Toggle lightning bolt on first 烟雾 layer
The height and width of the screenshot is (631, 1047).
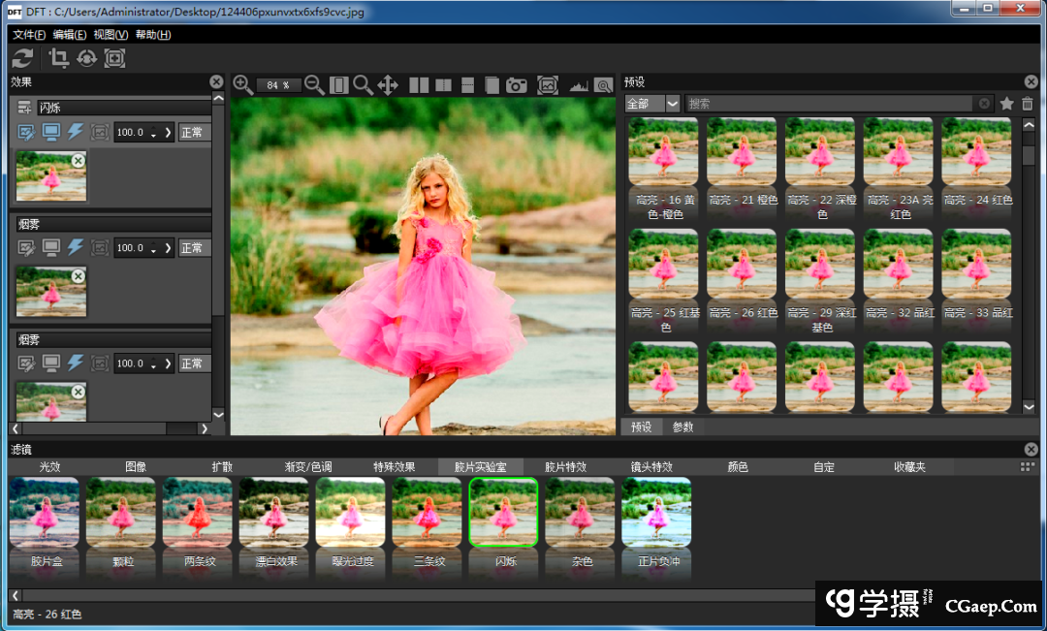tap(76, 248)
